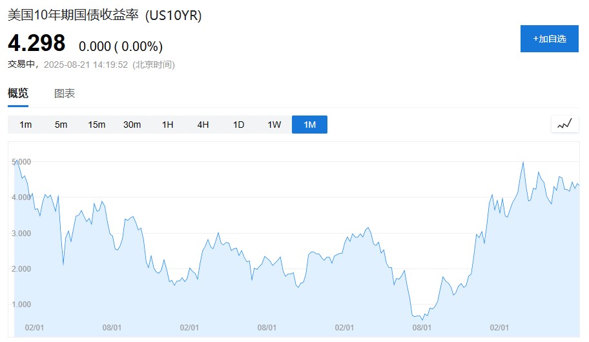Select the 1m timeframe
The image size is (589, 342).
coord(26,125)
